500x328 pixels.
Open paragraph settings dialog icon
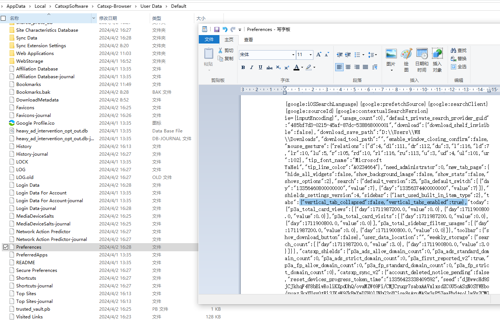pos(375,67)
